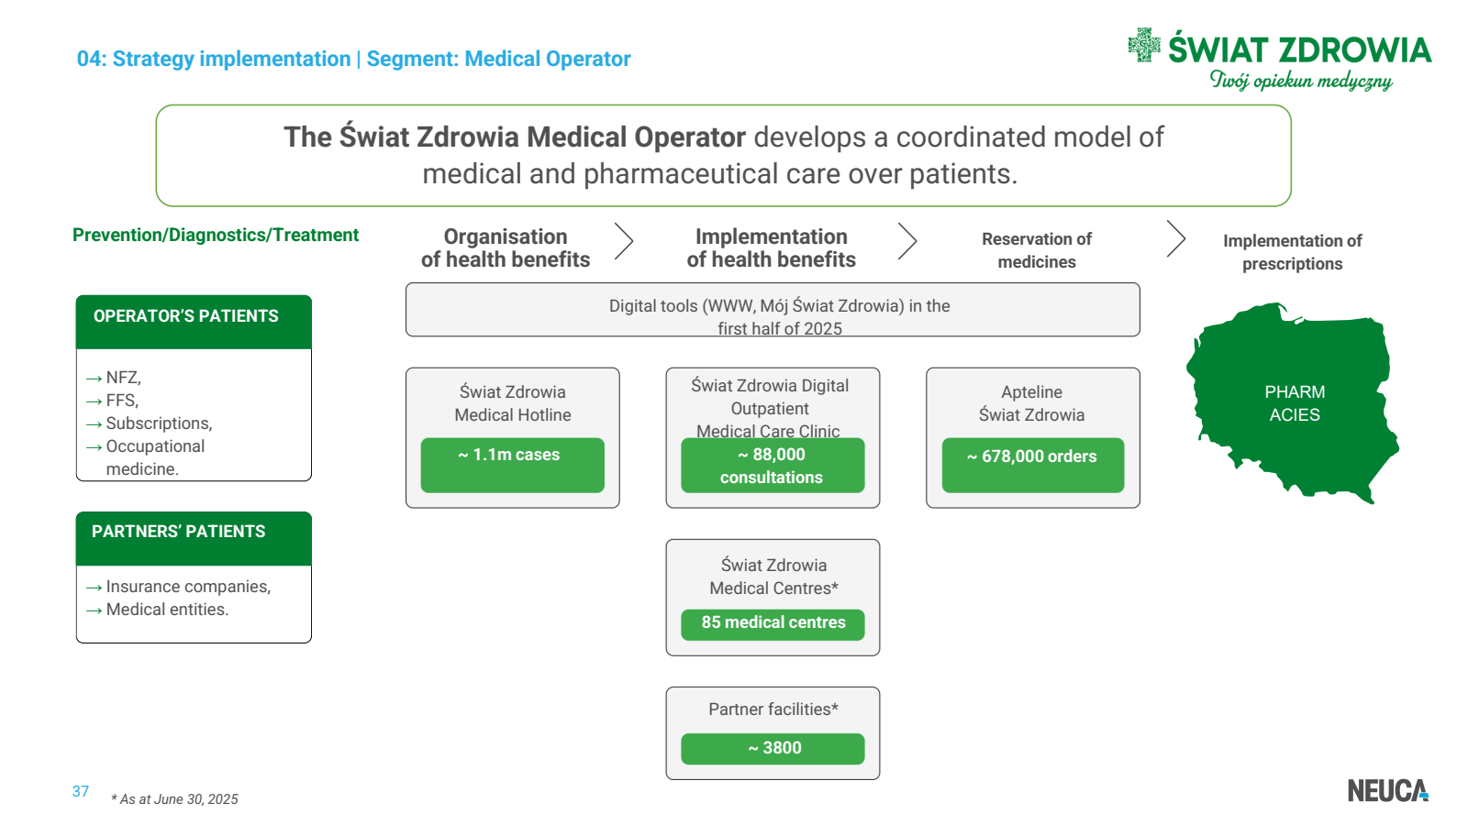This screenshot has width=1468, height=825.
Task: Click the arrow bullet next to NFZ
Action: click(x=95, y=378)
